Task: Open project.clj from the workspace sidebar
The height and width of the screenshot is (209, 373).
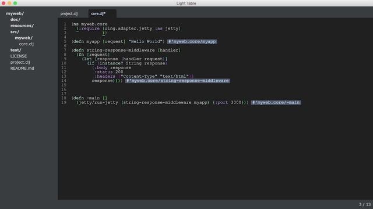Action: pyautogui.click(x=20, y=62)
